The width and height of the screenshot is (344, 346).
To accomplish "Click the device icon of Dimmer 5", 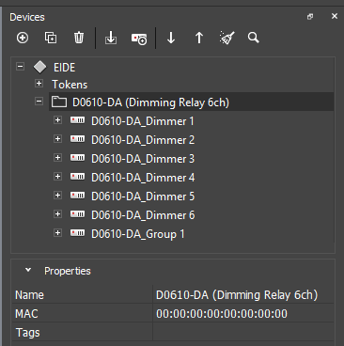I will pos(77,196).
